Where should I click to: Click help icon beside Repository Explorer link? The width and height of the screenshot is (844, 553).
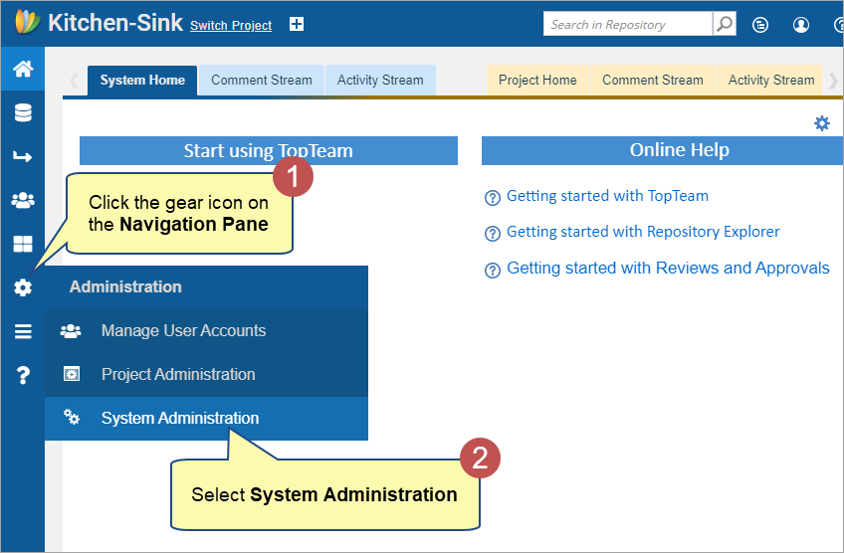tap(492, 234)
